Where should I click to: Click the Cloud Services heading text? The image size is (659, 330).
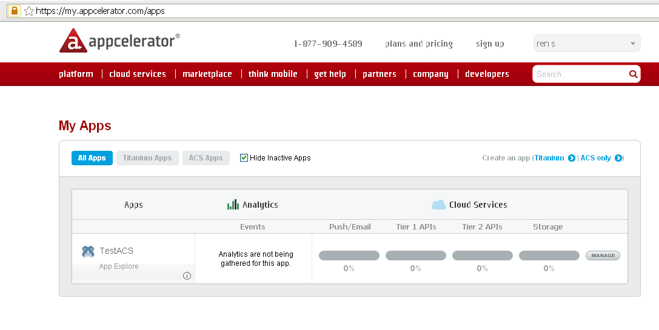478,205
